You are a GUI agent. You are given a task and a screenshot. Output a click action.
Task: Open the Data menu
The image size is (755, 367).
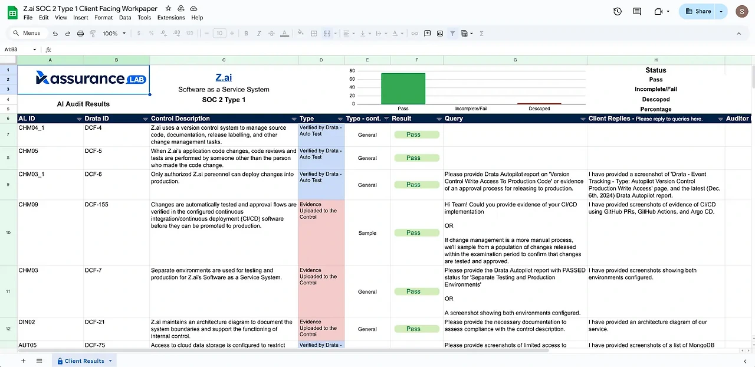[x=125, y=18]
